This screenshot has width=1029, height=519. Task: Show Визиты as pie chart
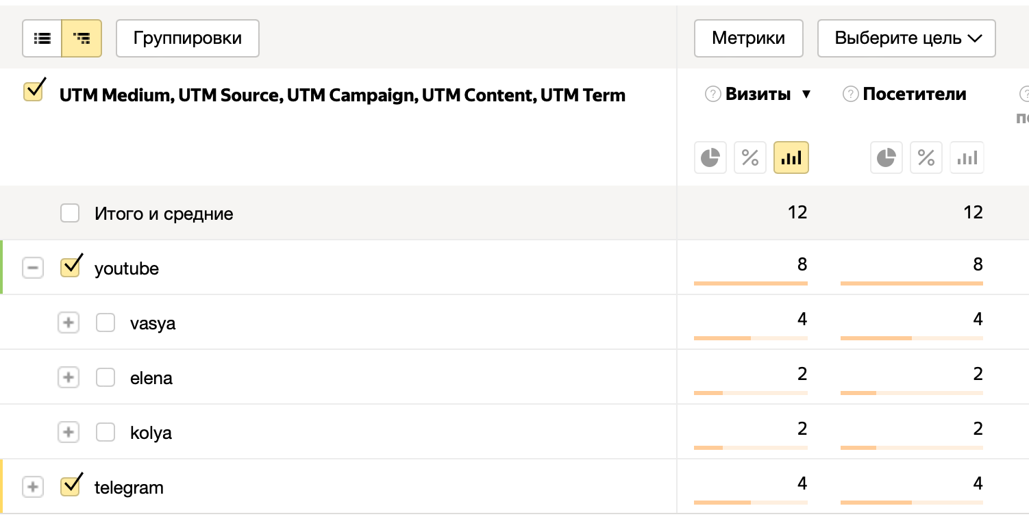click(710, 157)
